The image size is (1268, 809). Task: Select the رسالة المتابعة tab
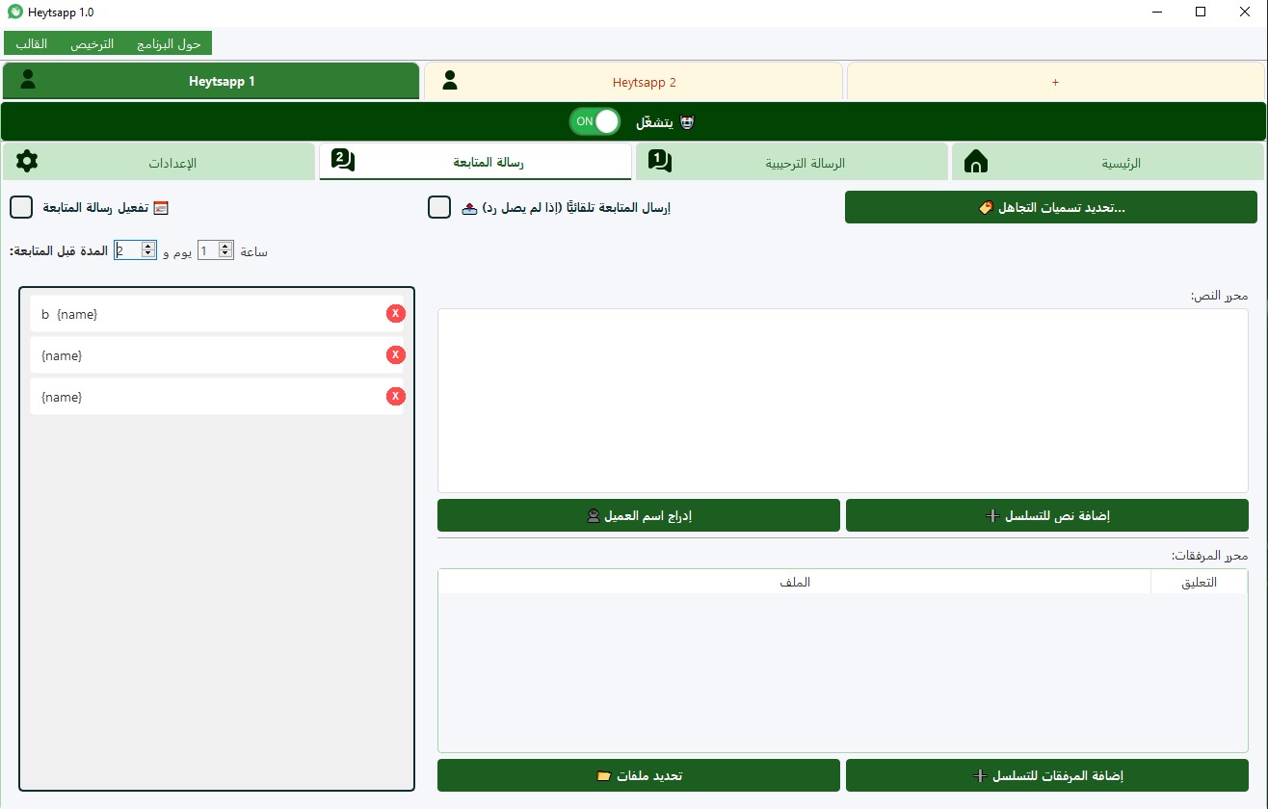click(x=475, y=162)
